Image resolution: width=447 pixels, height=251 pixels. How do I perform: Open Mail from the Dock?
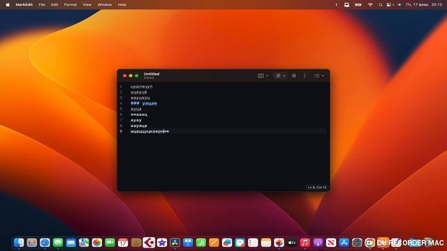click(71, 243)
